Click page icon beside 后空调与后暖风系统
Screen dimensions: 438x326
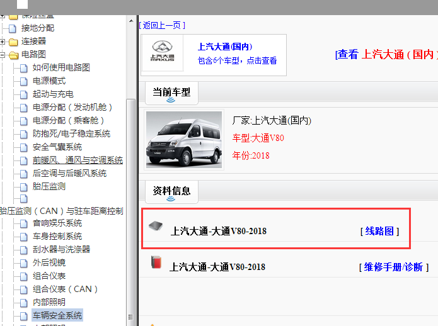coord(24,174)
